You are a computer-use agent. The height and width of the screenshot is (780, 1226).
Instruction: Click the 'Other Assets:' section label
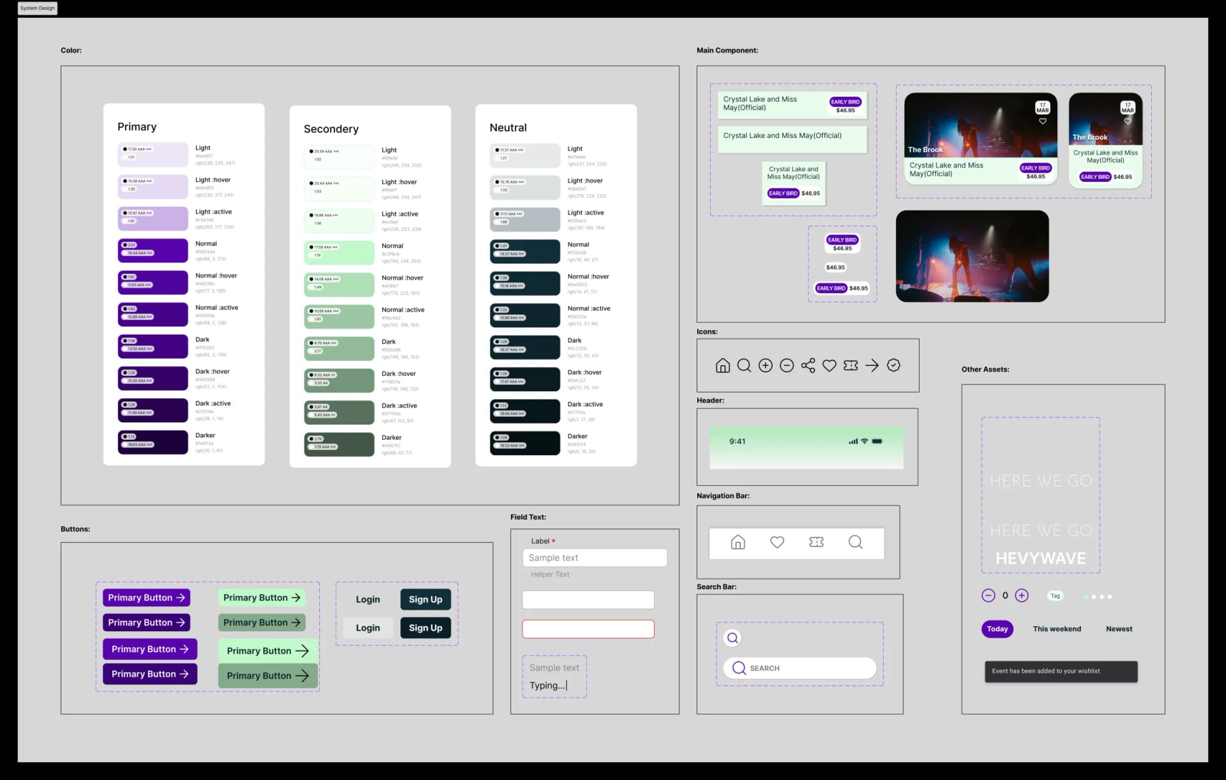pyautogui.click(x=985, y=369)
